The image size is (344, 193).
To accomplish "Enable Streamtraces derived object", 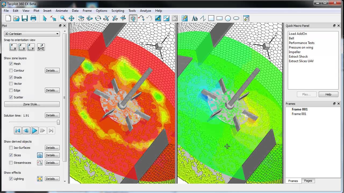I will pos(11,163).
